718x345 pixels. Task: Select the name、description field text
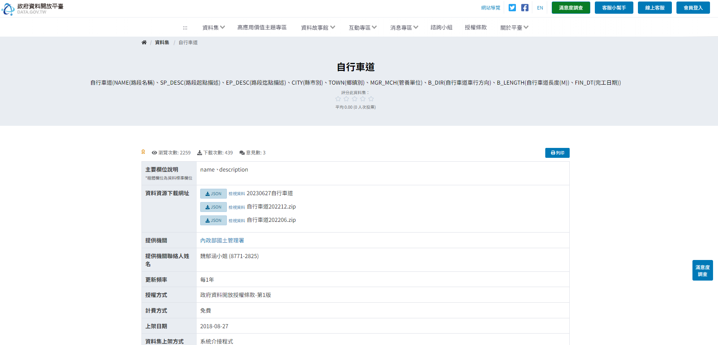tap(224, 170)
